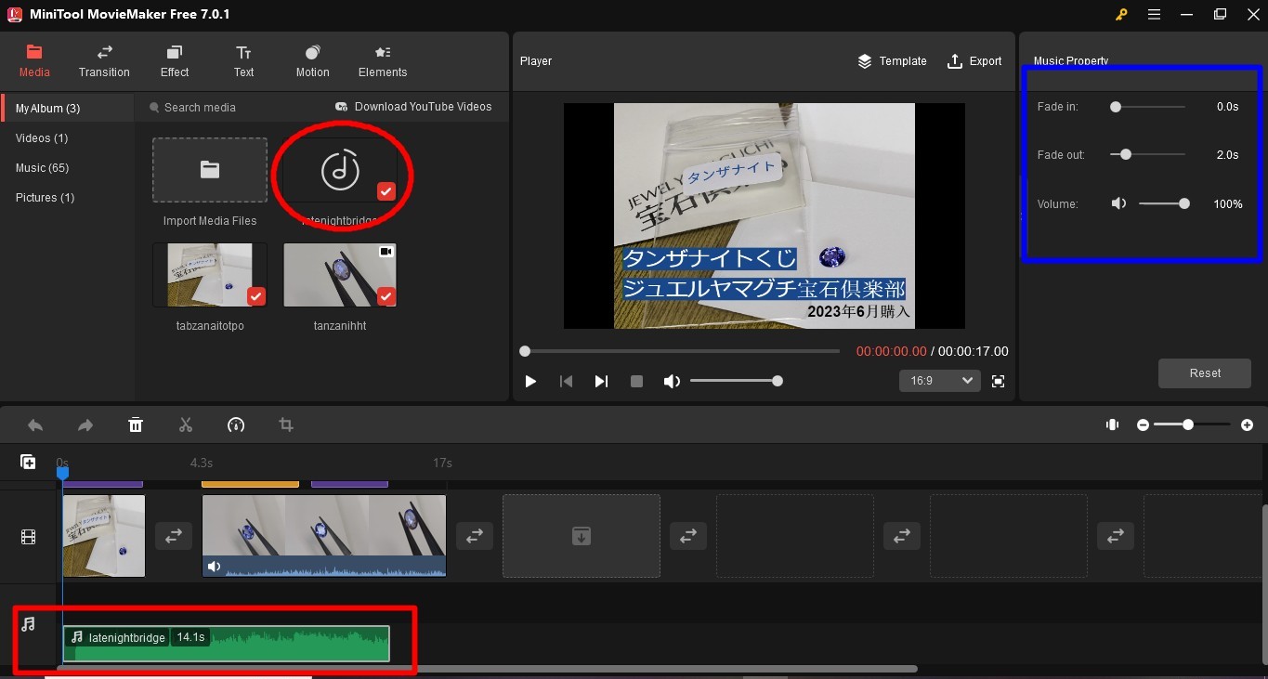Viewport: 1268px width, 679px height.
Task: Select the crop tool icon
Action: click(286, 425)
